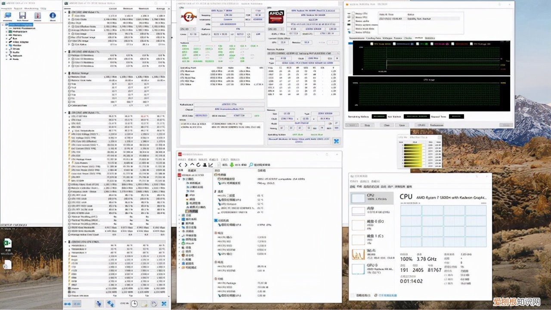Select GPU 0 in Task Manager performance list

coord(371,269)
